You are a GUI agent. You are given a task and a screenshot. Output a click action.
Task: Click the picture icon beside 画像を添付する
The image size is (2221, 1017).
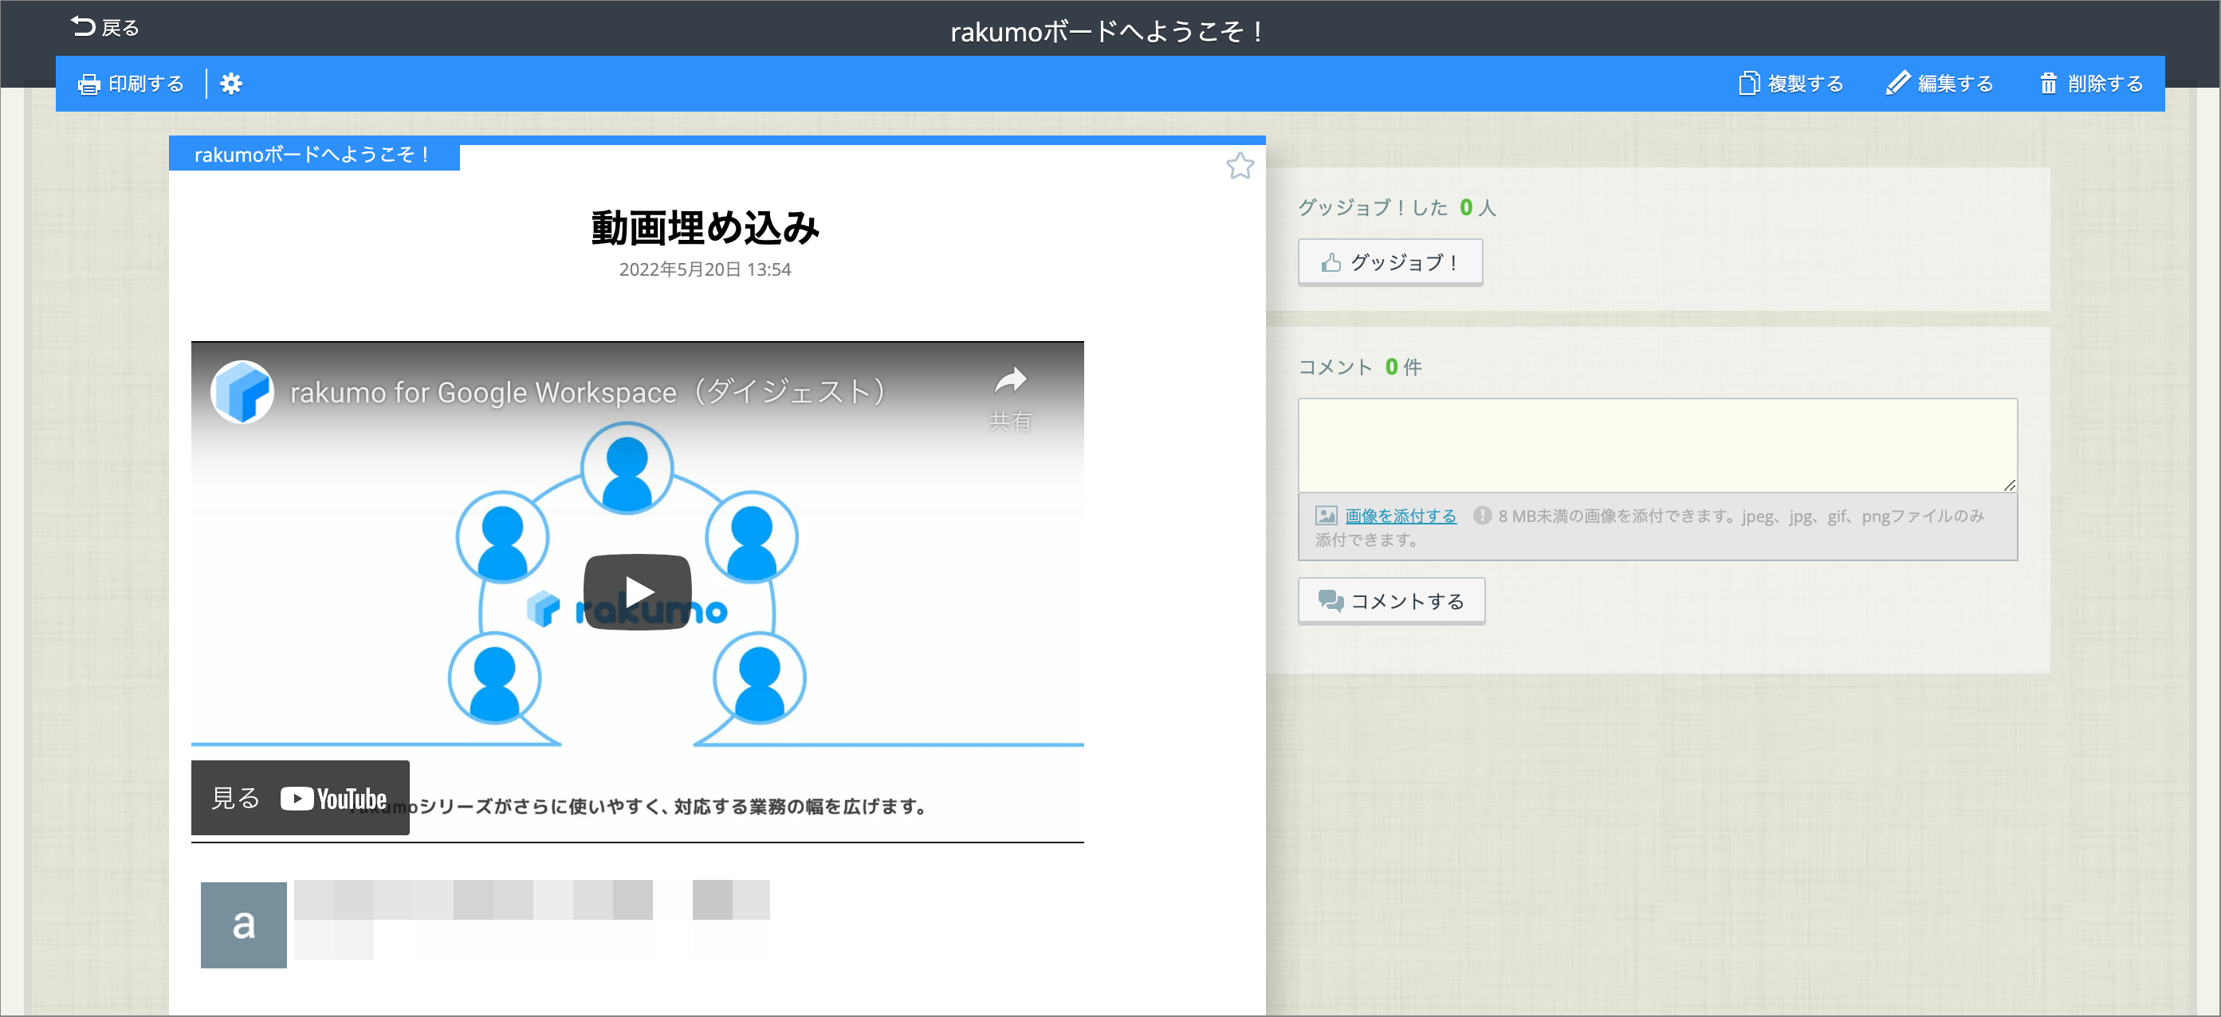tap(1326, 516)
